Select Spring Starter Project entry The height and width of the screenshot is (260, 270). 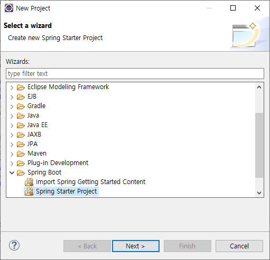point(67,191)
